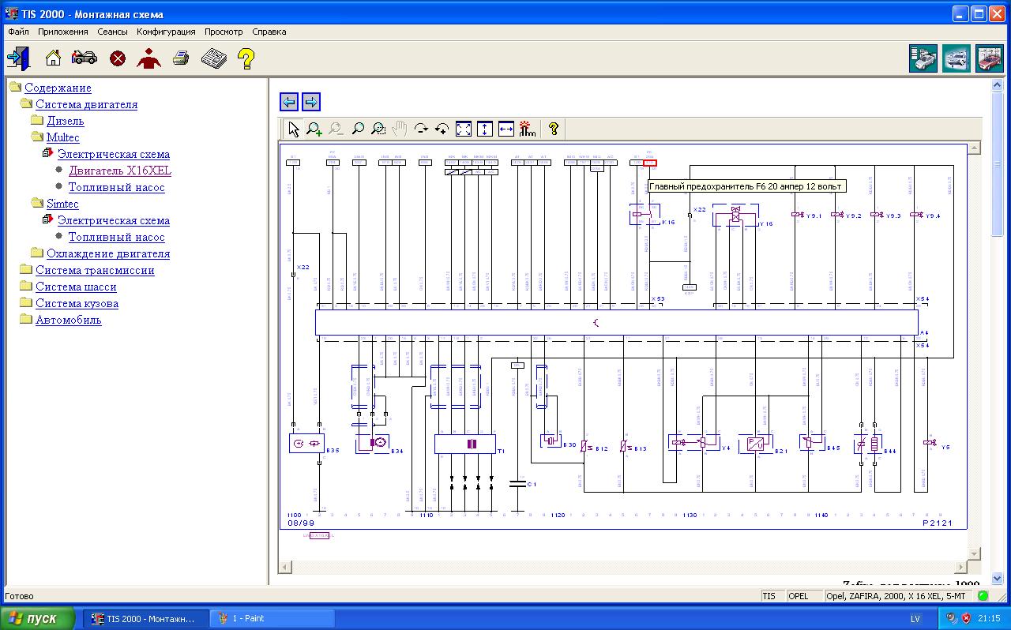Open Топливный насос under Simtec
1011x630 pixels.
coord(116,237)
